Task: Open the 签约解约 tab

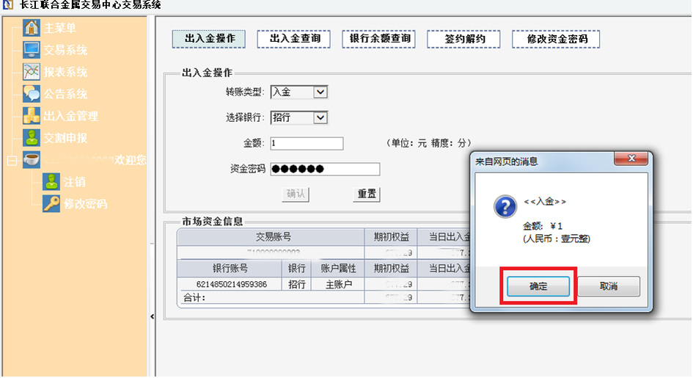Action: tap(463, 39)
